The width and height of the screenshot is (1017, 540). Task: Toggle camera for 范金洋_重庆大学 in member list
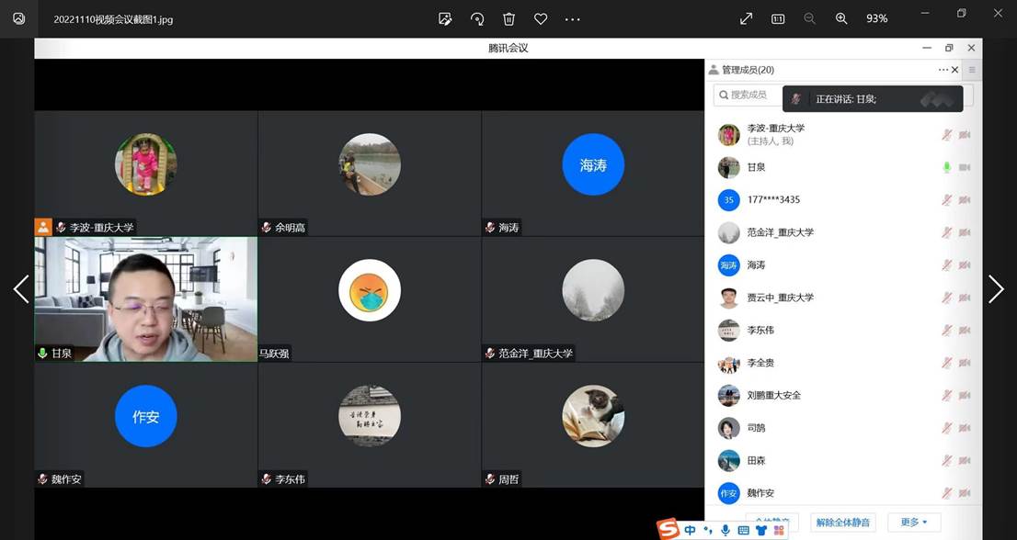[x=965, y=232]
